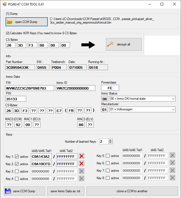Image resolution: width=181 pixels, height=198 pixels.
Task: Click the Powerclass field FE
Action: tap(110, 88)
